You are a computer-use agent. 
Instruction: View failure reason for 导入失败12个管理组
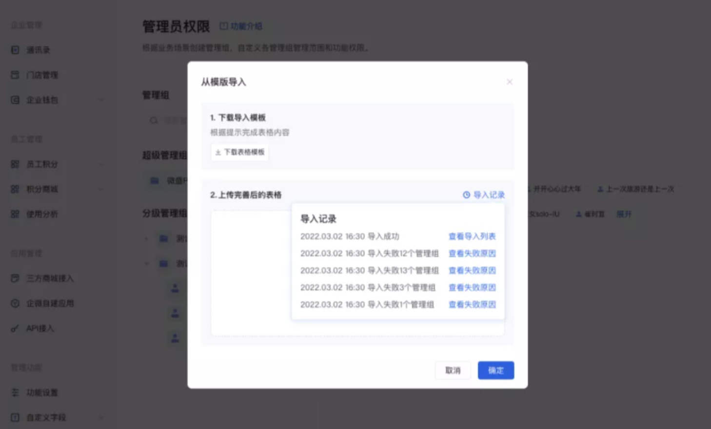pos(472,253)
